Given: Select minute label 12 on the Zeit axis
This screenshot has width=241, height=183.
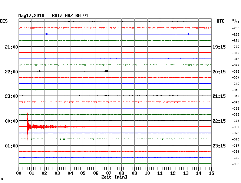Looking at the screenshot, I should pos(173,173).
